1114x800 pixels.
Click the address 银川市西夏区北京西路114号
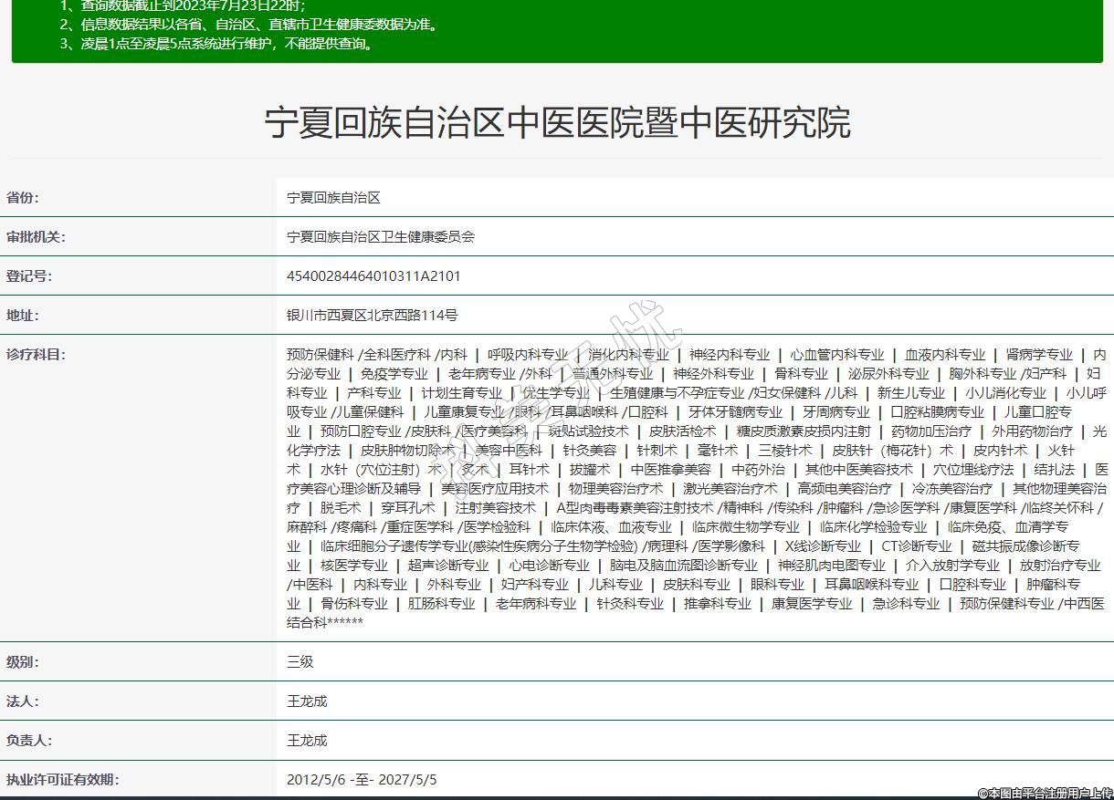tap(372, 316)
